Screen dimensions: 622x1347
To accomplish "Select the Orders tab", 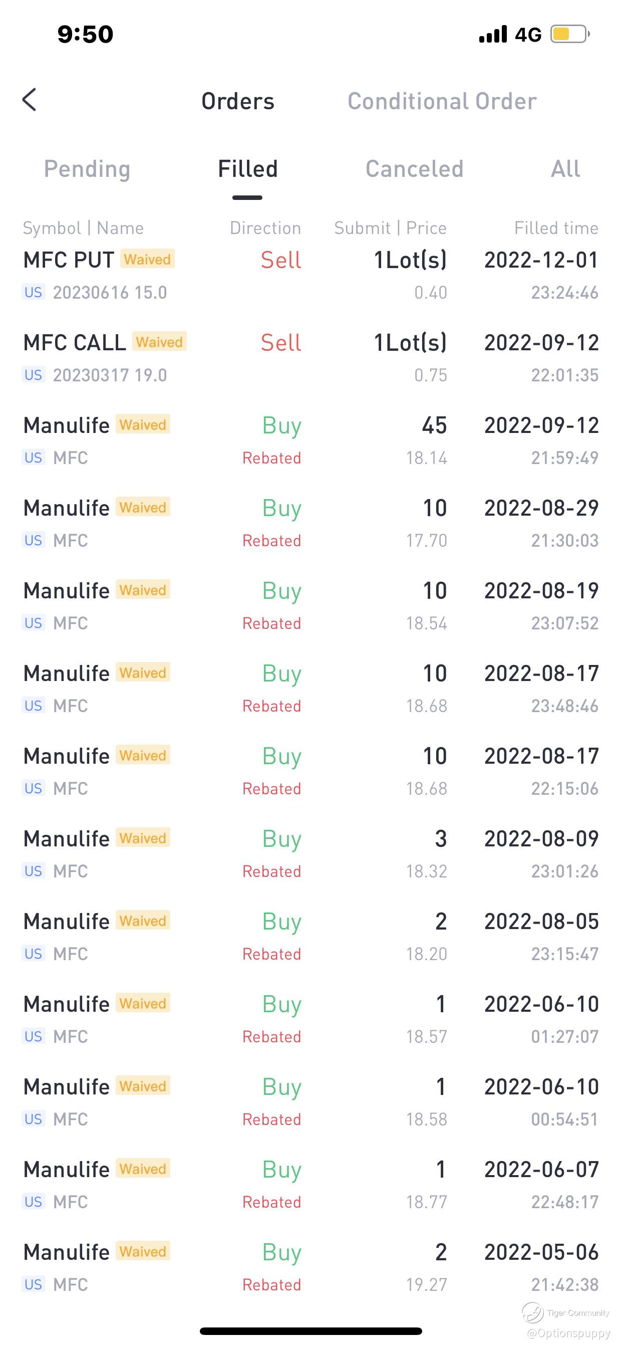I will (x=238, y=101).
